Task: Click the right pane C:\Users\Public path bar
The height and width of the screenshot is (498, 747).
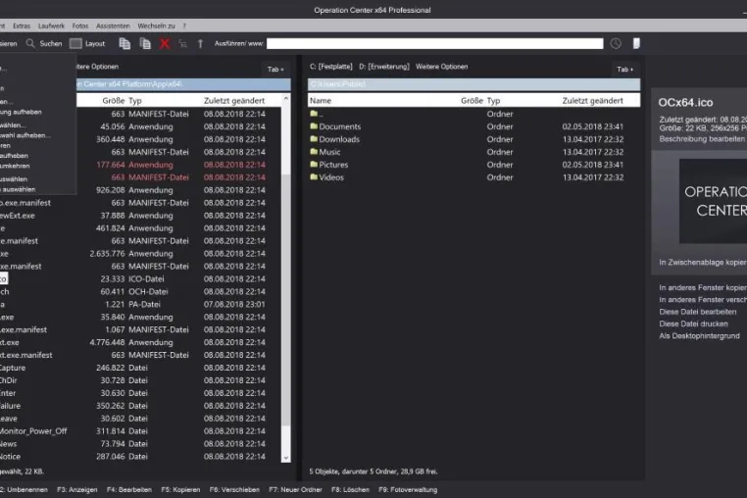Action: [x=474, y=84]
